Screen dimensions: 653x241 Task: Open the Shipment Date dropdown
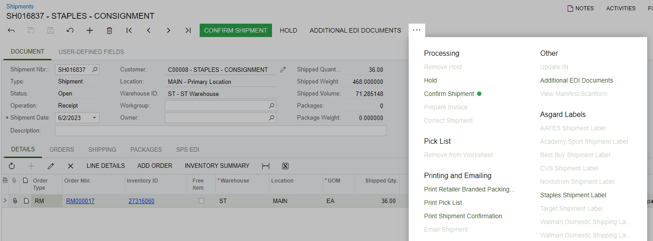coord(94,118)
